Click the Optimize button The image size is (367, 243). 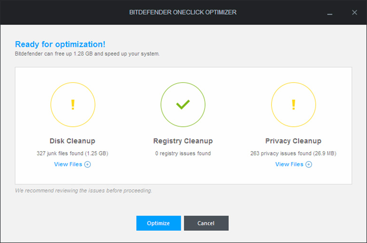[x=159, y=223]
